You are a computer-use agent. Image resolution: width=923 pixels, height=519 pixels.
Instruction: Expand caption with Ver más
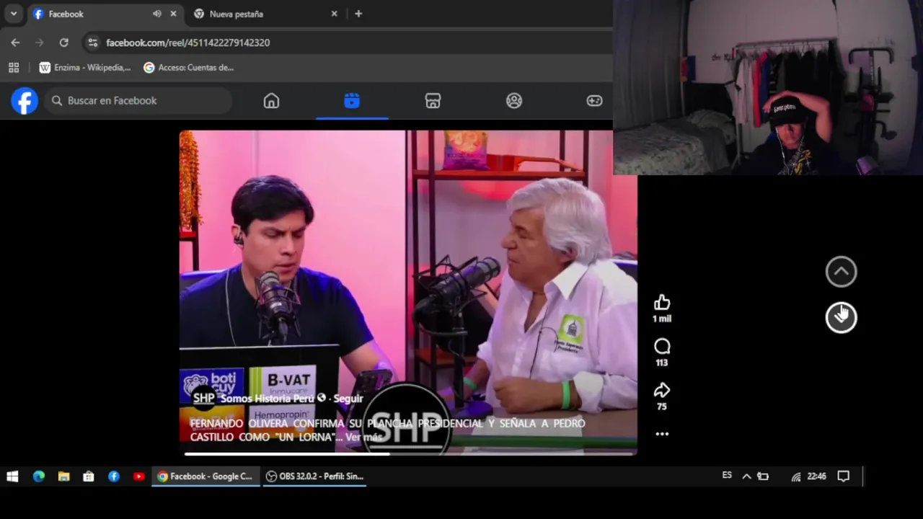tap(363, 437)
